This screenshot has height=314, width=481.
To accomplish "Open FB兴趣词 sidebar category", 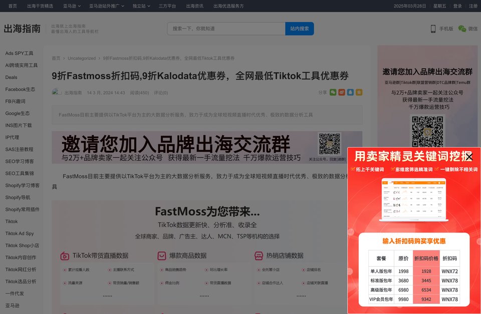I will pyautogui.click(x=15, y=101).
